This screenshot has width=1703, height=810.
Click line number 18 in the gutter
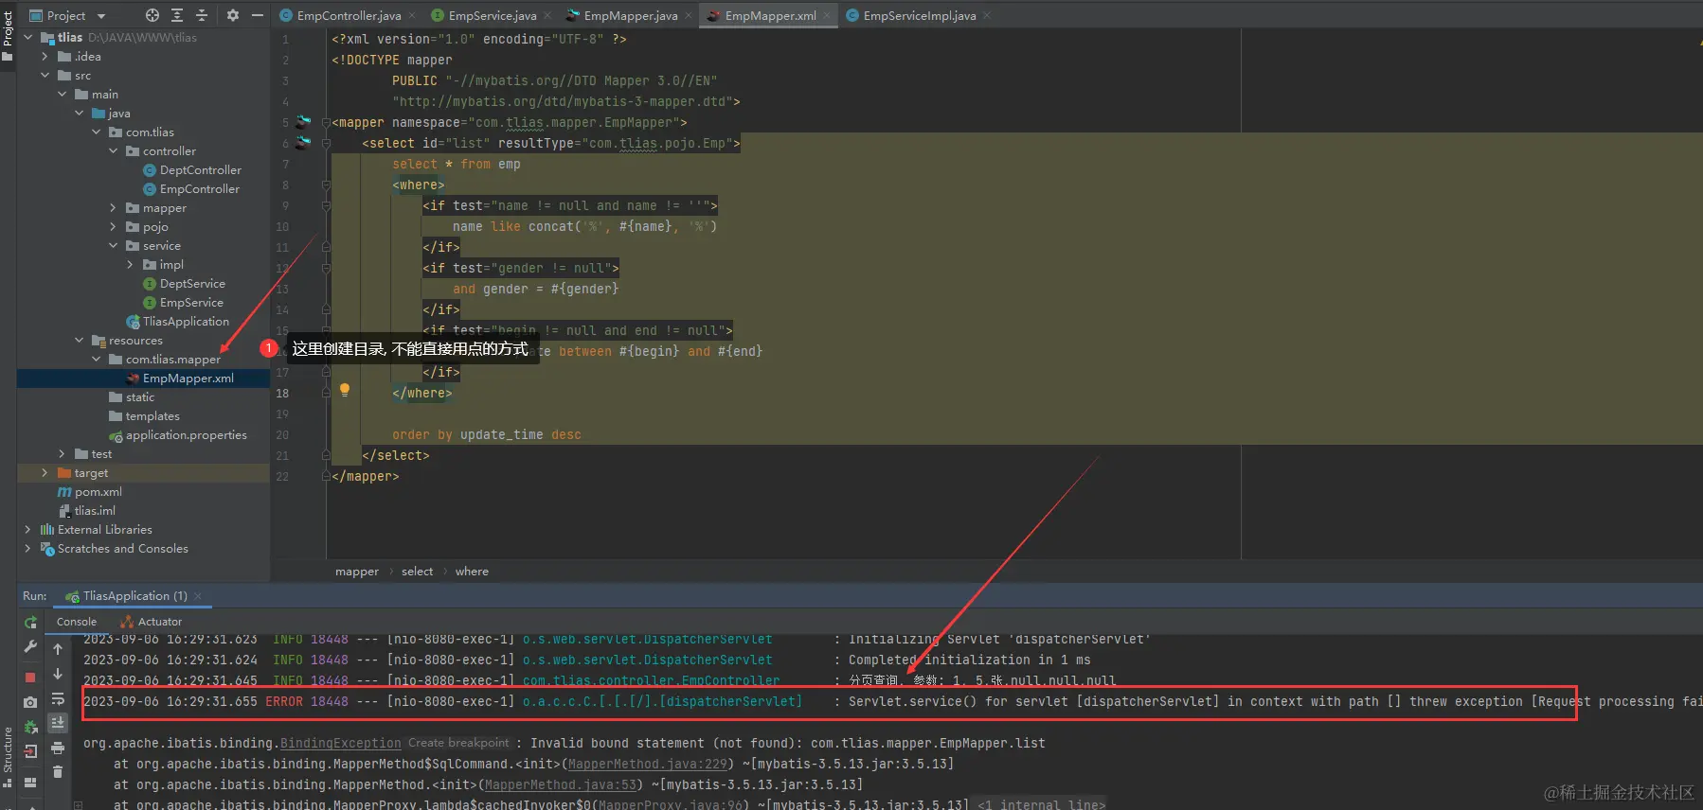tap(282, 394)
